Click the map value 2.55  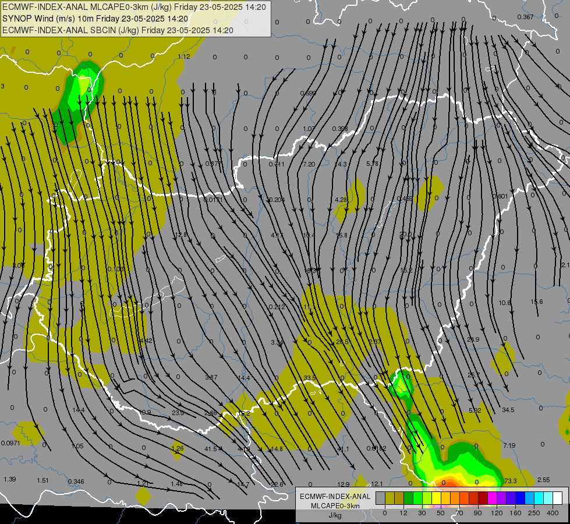coord(543,480)
